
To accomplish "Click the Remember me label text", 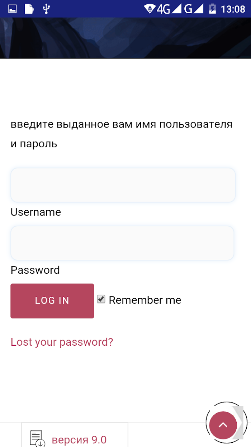I will point(145,300).
